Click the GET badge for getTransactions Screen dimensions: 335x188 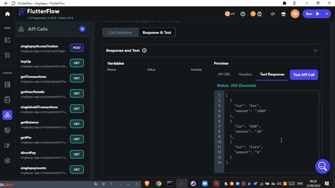point(77,78)
